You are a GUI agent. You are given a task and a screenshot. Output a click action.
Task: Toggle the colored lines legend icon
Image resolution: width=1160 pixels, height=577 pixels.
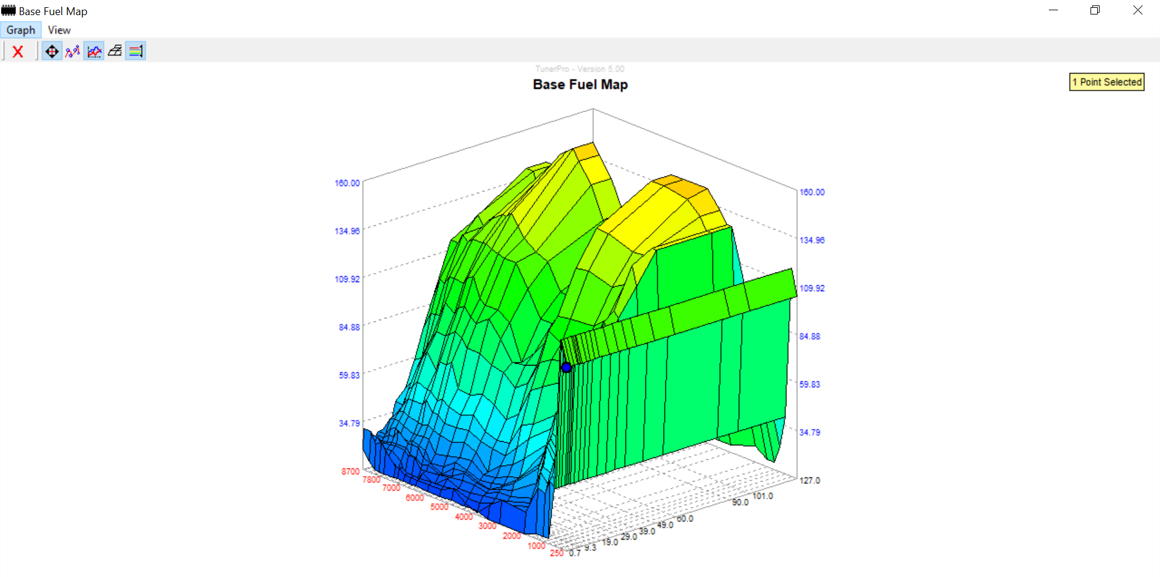click(136, 52)
